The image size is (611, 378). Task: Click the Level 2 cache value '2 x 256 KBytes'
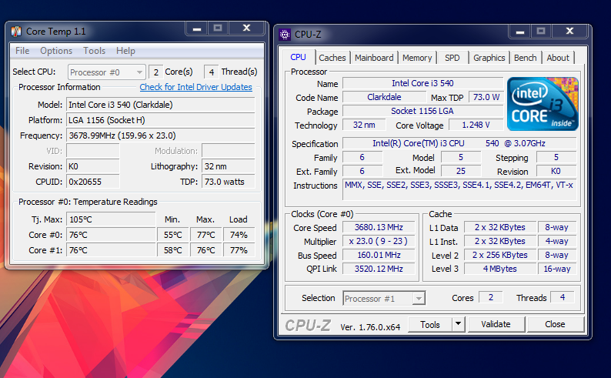click(500, 255)
